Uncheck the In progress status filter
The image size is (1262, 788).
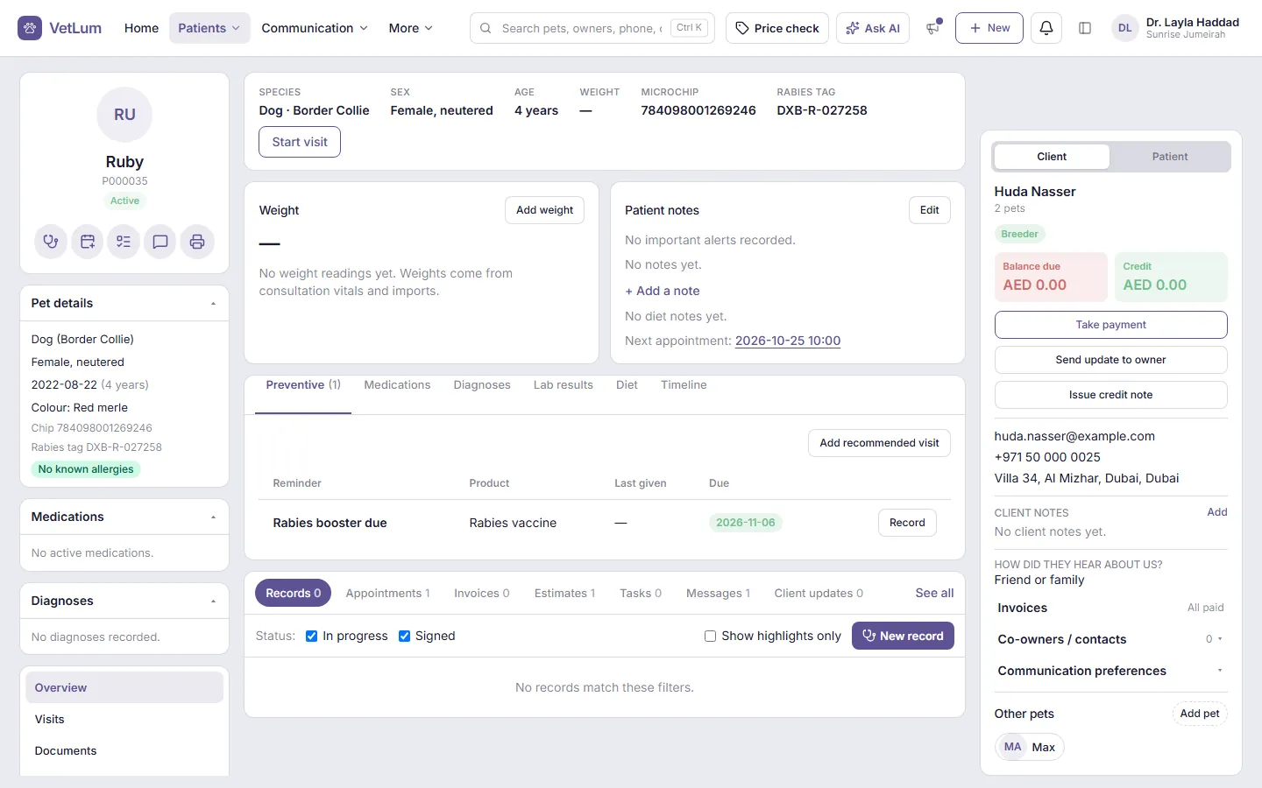[x=311, y=637]
